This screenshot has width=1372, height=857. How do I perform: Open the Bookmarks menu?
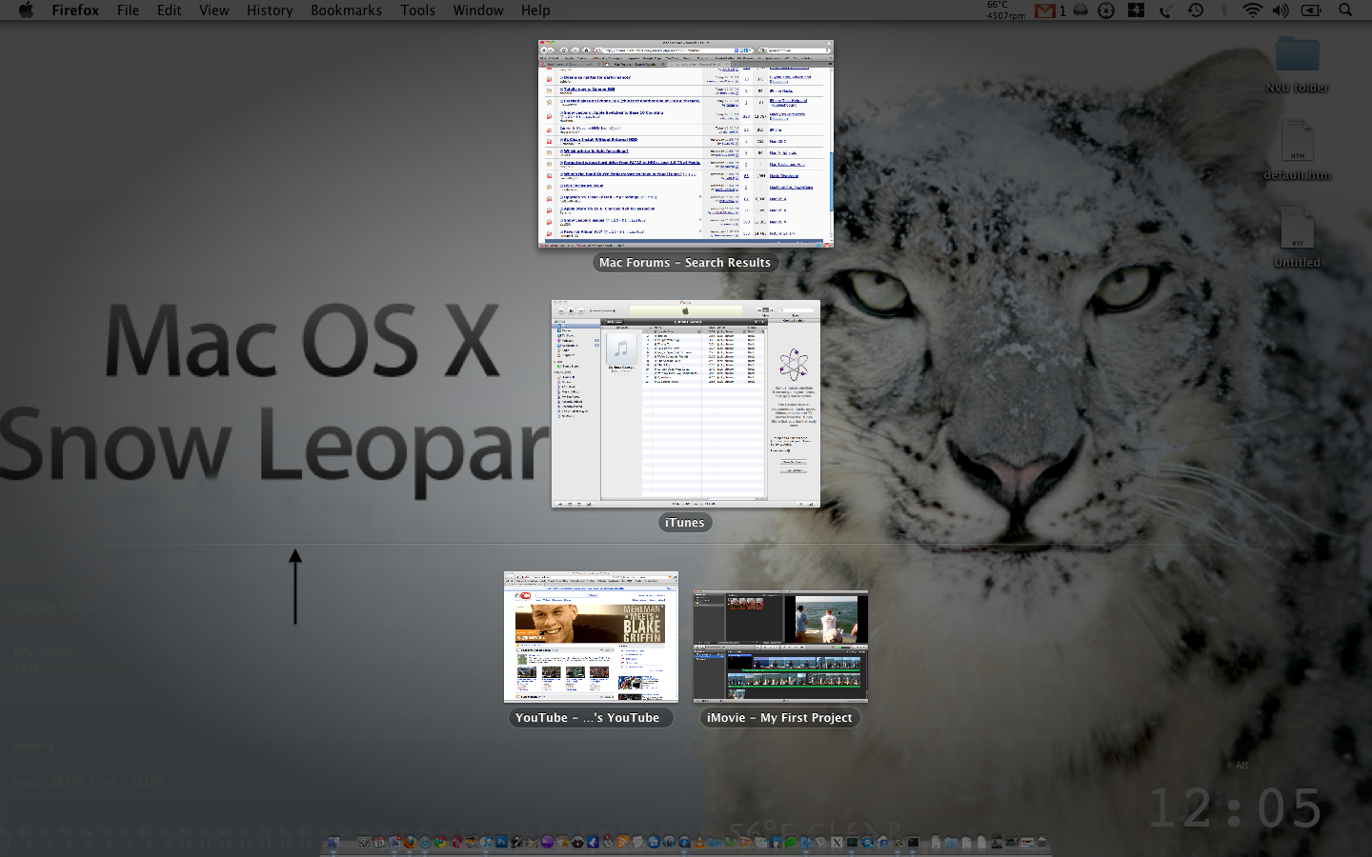click(346, 10)
